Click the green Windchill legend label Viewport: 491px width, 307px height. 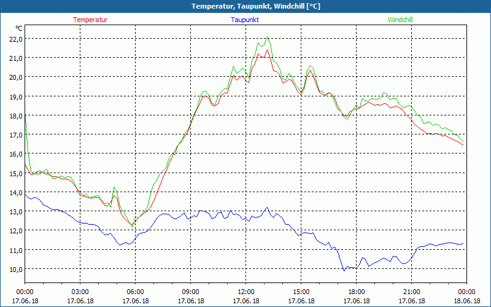(400, 20)
